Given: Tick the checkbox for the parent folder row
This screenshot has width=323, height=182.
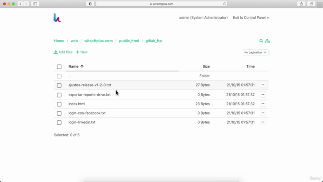Looking at the screenshot, I should 59,76.
